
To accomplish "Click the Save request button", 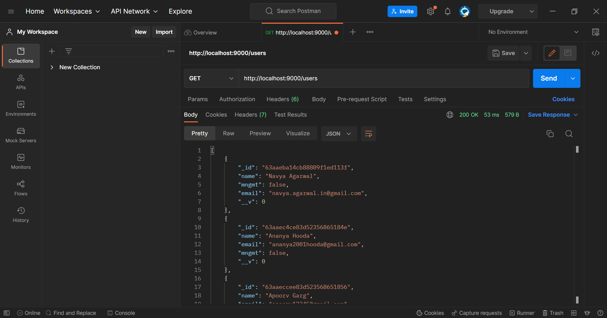I will [504, 53].
